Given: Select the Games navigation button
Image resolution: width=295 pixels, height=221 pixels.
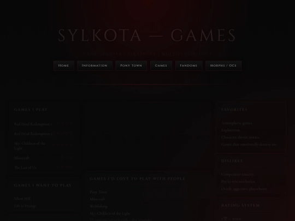Looking at the screenshot, I should (x=161, y=65).
